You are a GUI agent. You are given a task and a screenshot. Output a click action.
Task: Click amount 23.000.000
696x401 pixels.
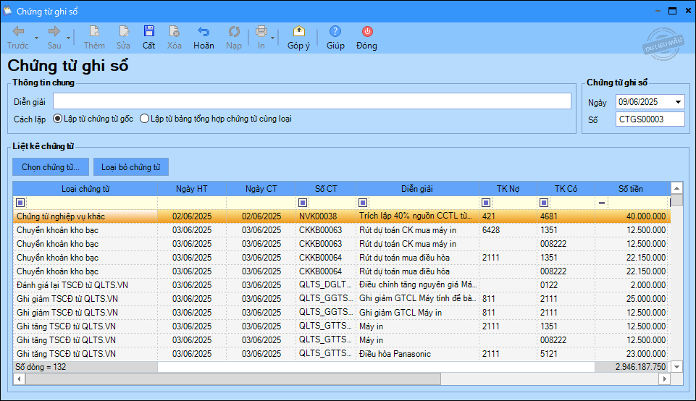[x=632, y=354]
